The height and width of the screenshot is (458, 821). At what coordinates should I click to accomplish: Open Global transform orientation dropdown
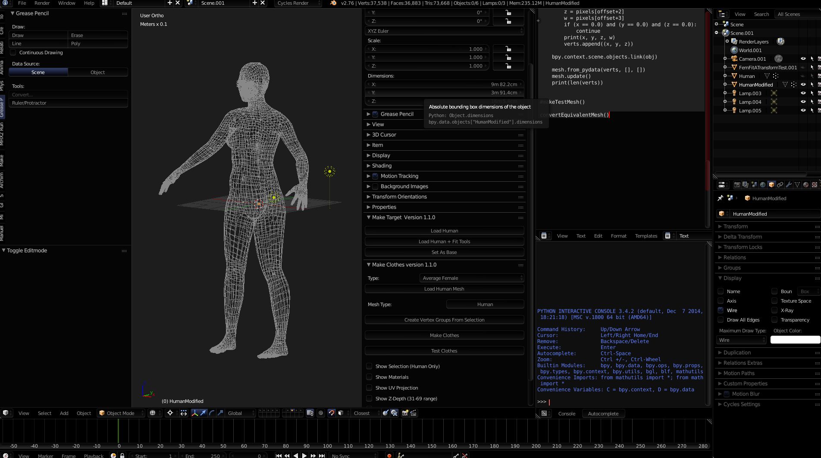[241, 413]
